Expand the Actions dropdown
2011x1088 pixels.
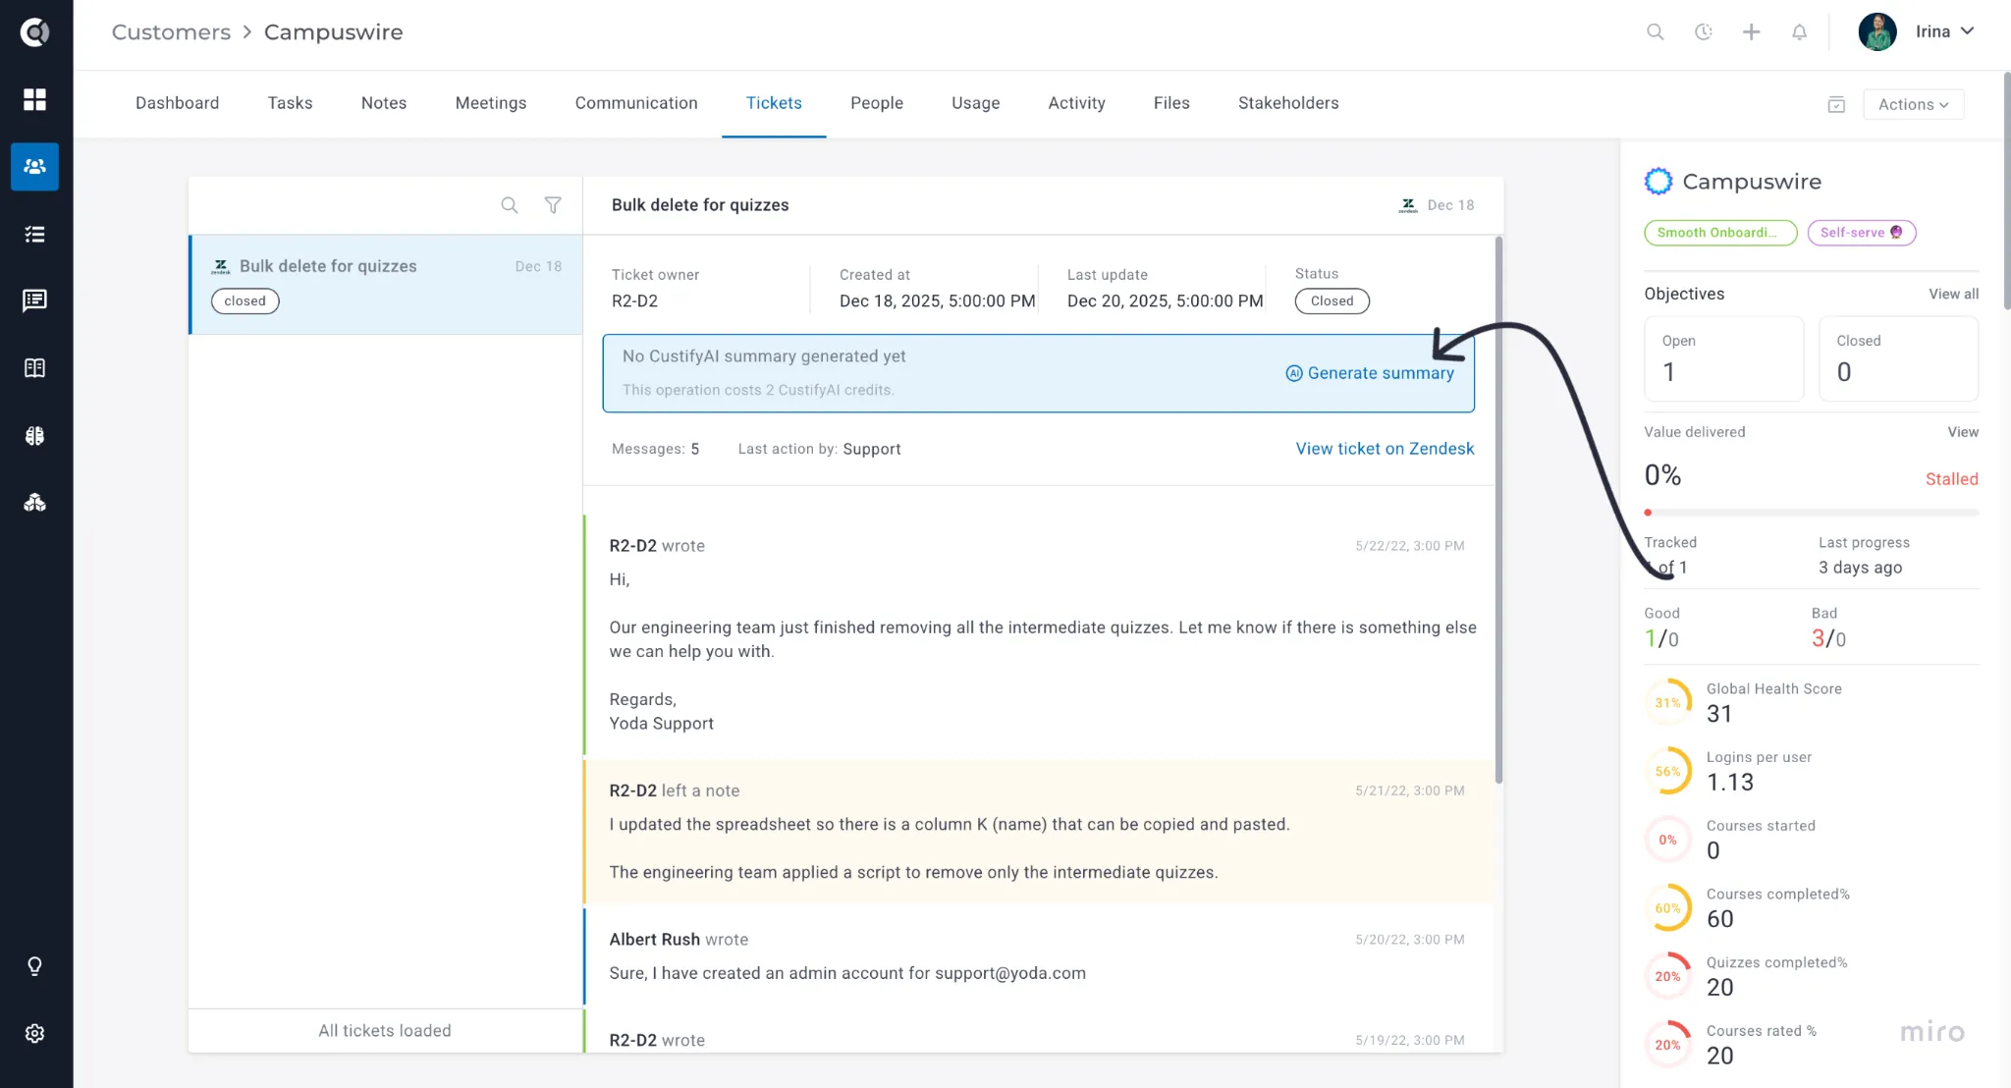[1913, 104]
